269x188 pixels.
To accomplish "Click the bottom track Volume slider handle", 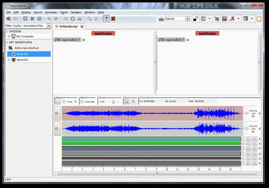I will click(246, 128).
